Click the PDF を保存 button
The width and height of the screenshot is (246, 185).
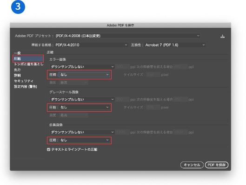point(217,165)
